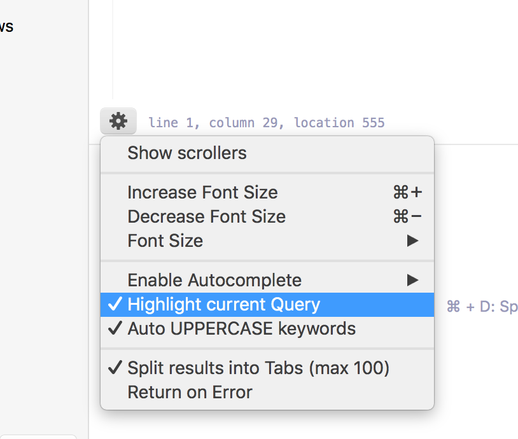518x439 pixels.
Task: Toggle the checkmark beside 'Highlight current Query'
Action: pyautogui.click(x=115, y=304)
